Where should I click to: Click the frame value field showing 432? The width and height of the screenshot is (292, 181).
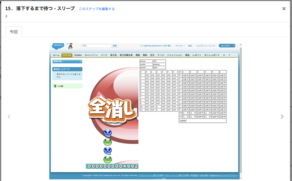point(159,61)
